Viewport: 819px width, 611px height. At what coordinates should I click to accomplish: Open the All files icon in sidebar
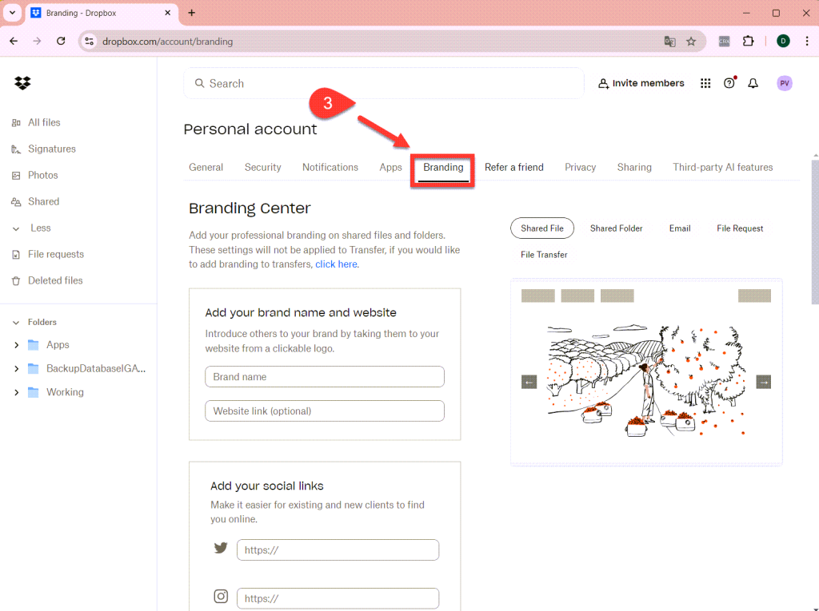16,123
